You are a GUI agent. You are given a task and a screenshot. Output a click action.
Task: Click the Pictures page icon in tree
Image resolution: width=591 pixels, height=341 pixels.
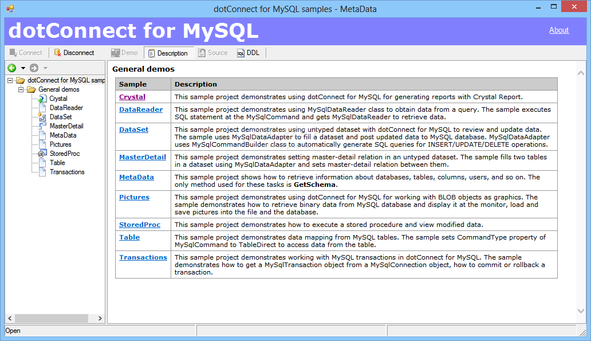tap(42, 144)
